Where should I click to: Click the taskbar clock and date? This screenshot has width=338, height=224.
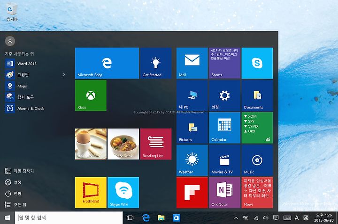324,218
